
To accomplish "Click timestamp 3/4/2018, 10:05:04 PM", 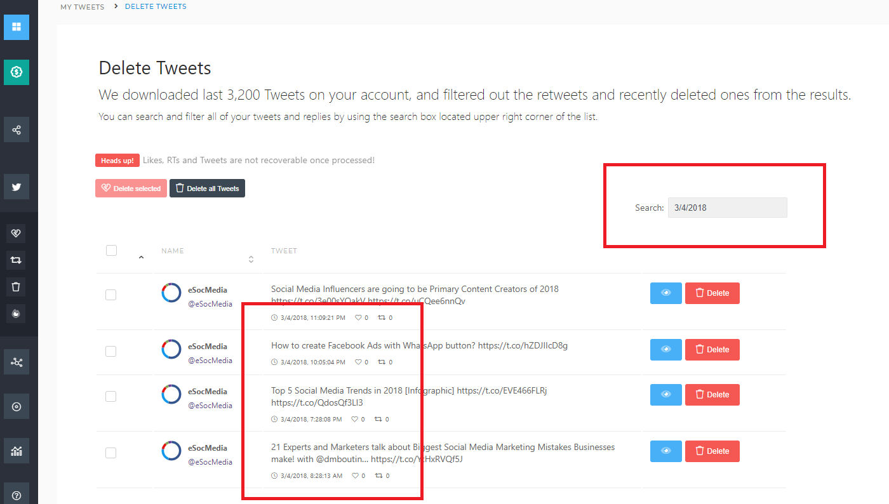I will (312, 362).
